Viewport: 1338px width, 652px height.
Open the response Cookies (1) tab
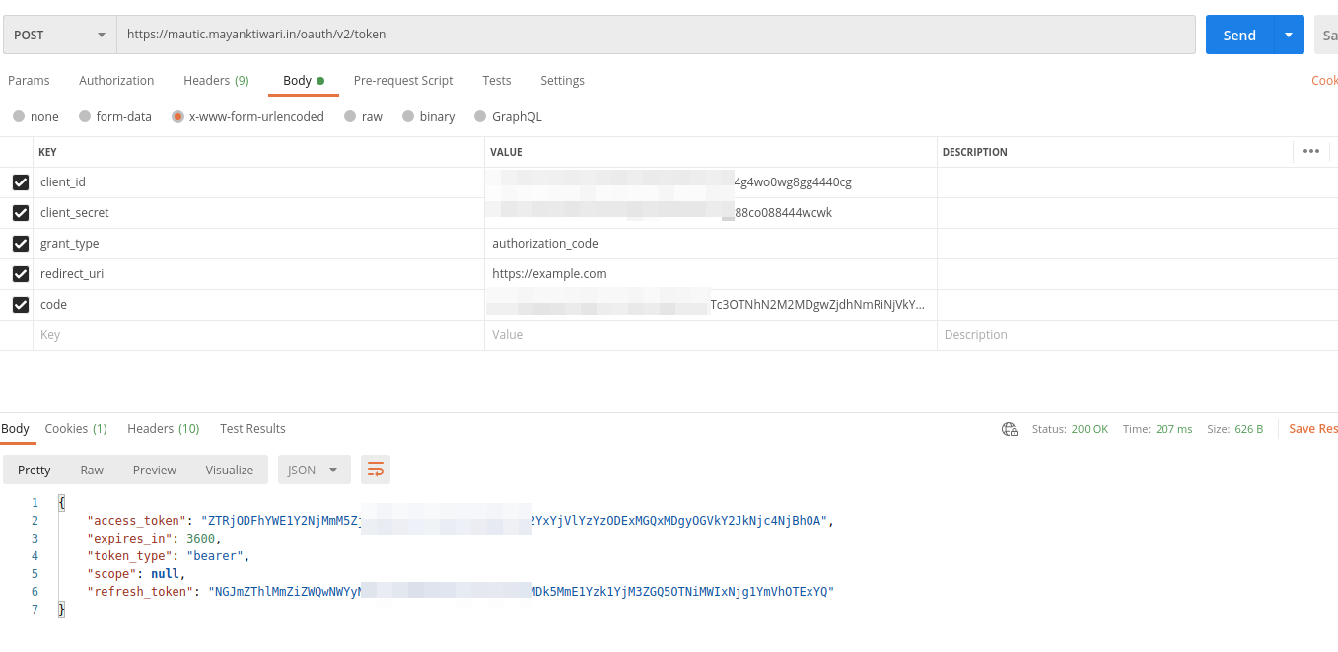(76, 428)
